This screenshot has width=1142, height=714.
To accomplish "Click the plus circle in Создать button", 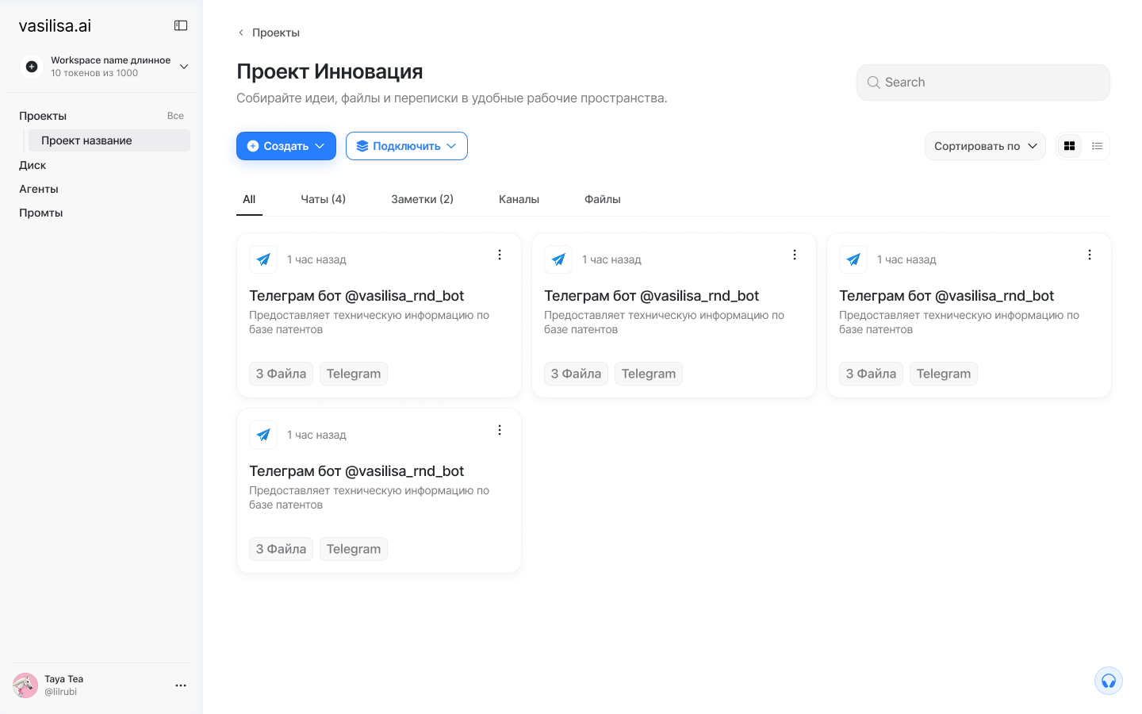I will (x=253, y=146).
